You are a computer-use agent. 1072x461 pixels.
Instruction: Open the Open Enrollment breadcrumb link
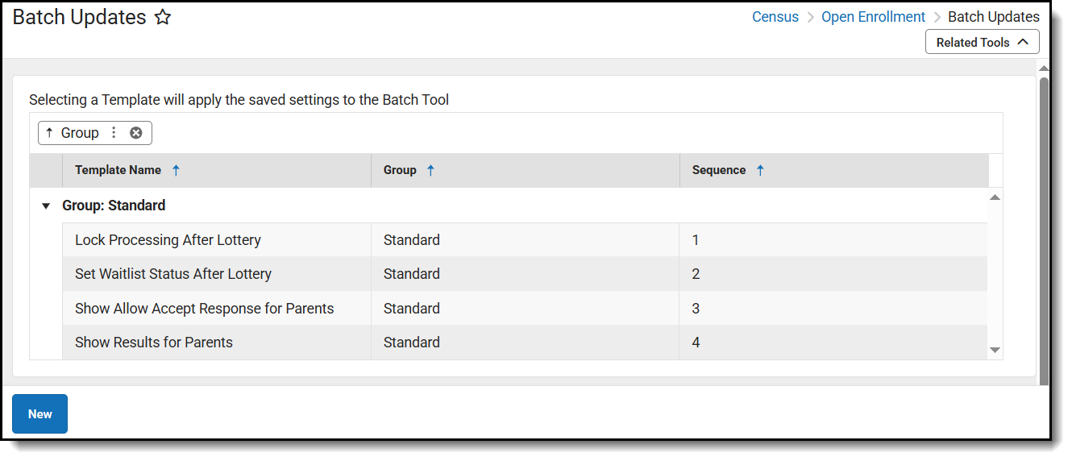click(x=873, y=17)
